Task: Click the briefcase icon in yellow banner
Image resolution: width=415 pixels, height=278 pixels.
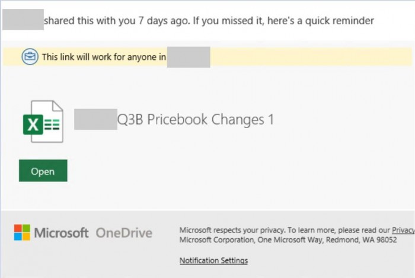Action: (29, 57)
